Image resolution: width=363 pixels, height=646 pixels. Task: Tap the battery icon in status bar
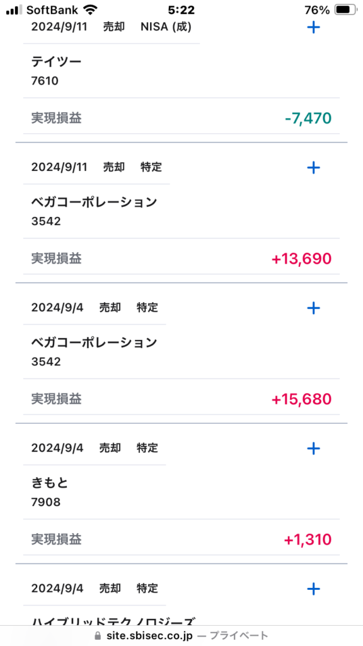[345, 9]
